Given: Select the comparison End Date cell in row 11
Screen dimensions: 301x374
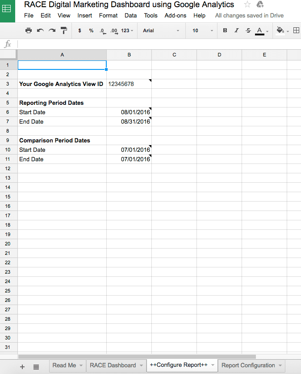Looking at the screenshot, I should 129,159.
